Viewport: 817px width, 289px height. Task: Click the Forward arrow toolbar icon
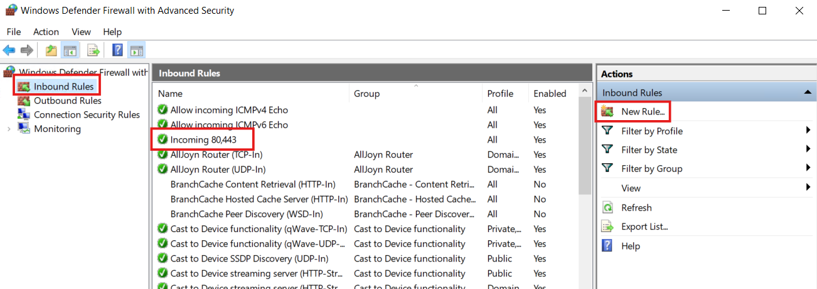click(26, 50)
